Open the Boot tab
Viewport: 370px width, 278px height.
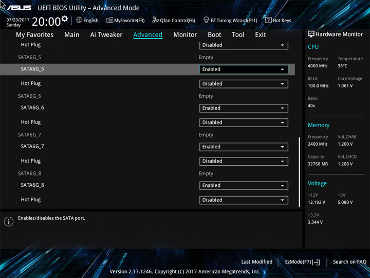pyautogui.click(x=214, y=35)
